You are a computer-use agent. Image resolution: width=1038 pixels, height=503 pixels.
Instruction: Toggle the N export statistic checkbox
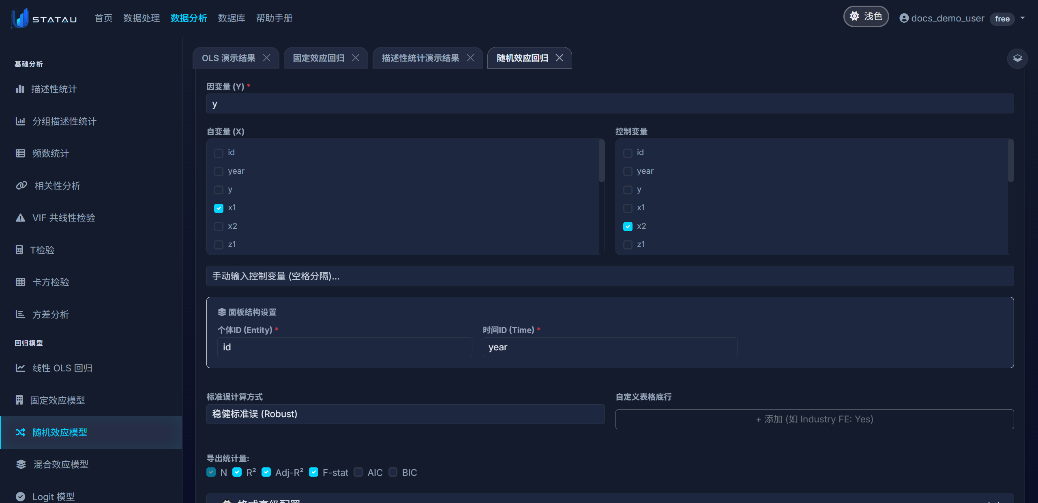coord(211,472)
